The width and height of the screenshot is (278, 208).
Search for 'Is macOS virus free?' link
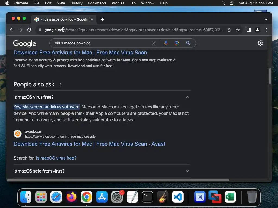(56, 158)
